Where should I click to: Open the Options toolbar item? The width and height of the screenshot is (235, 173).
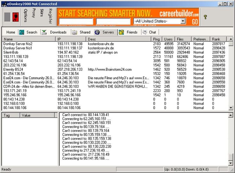[26, 15]
